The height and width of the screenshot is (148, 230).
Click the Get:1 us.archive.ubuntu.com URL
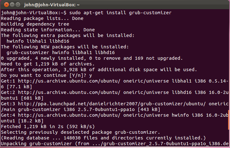[x=69, y=81]
